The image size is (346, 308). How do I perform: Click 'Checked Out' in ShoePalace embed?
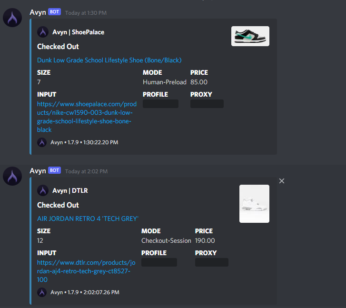[x=58, y=47]
